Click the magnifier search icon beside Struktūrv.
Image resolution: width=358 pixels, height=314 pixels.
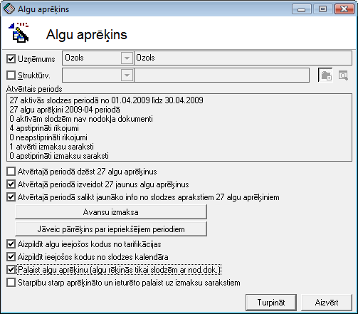coord(343,75)
